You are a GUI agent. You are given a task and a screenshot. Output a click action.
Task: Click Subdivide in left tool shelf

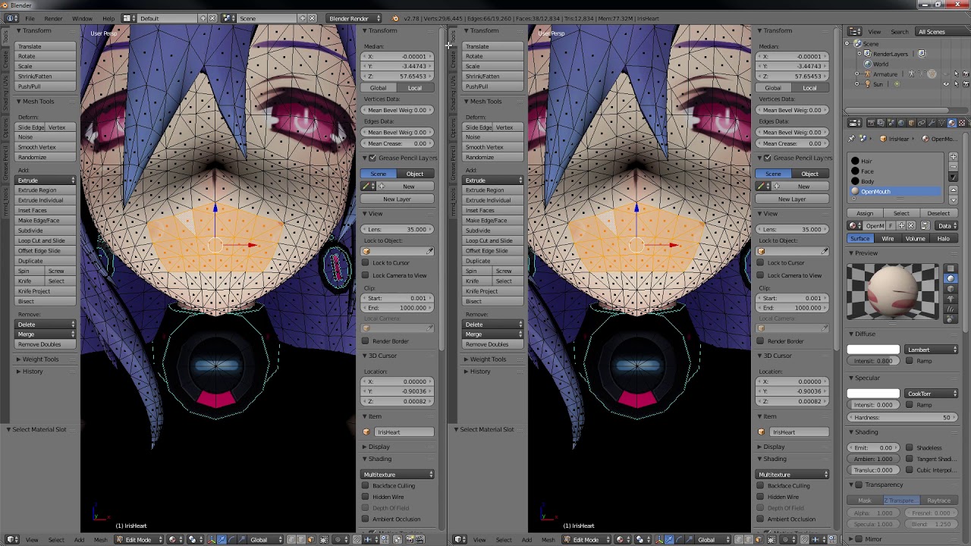point(46,231)
